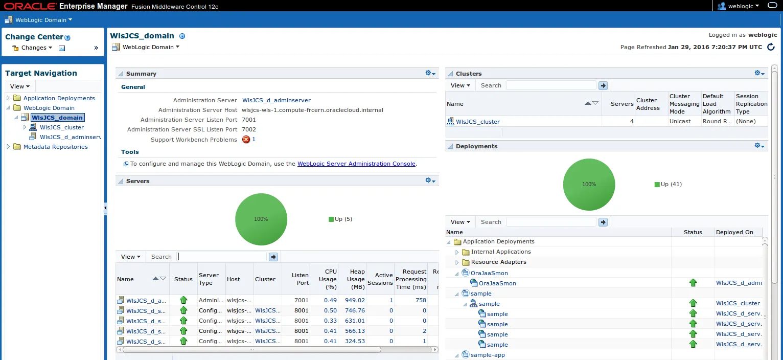Click the green Up (41) legend swatch

[x=657, y=185]
